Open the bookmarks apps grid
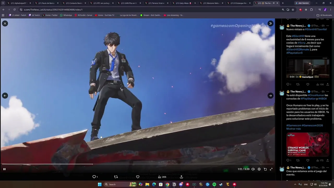Image resolution: width=334 pixels, height=188 pixels. (x=3, y=15)
